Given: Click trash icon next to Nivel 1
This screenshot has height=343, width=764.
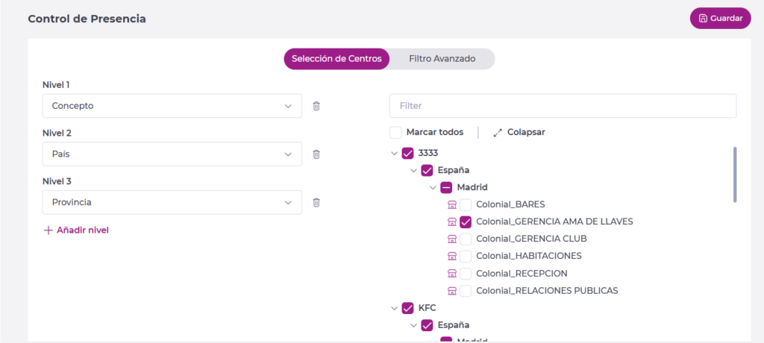Looking at the screenshot, I should 316,106.
